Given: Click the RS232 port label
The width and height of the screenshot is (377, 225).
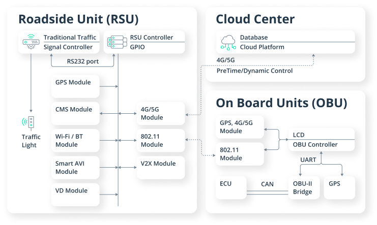Looking at the screenshot, I should click(83, 62).
